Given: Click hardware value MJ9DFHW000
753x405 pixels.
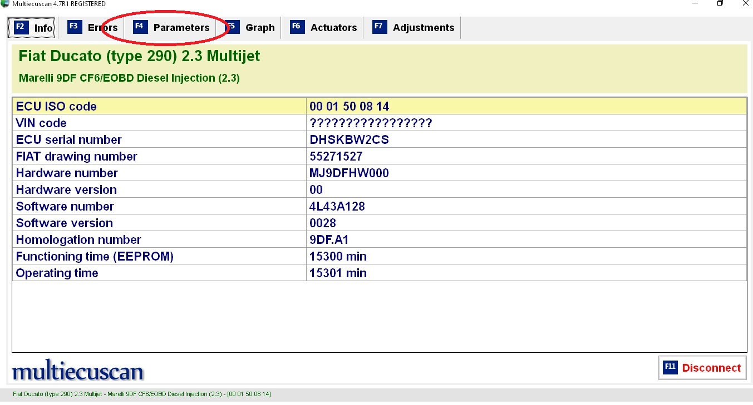Looking at the screenshot, I should pyautogui.click(x=349, y=173).
